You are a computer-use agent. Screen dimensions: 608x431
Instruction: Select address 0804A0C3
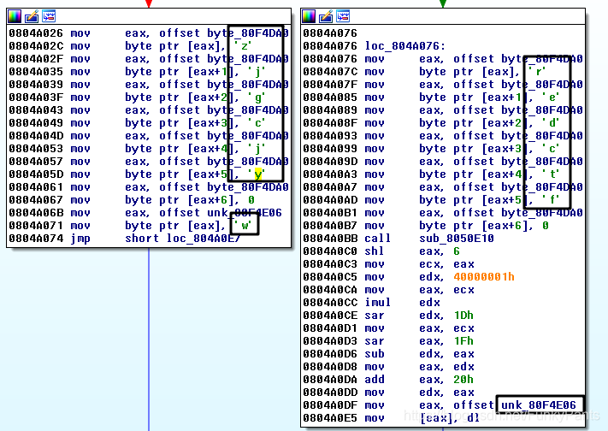(x=330, y=263)
